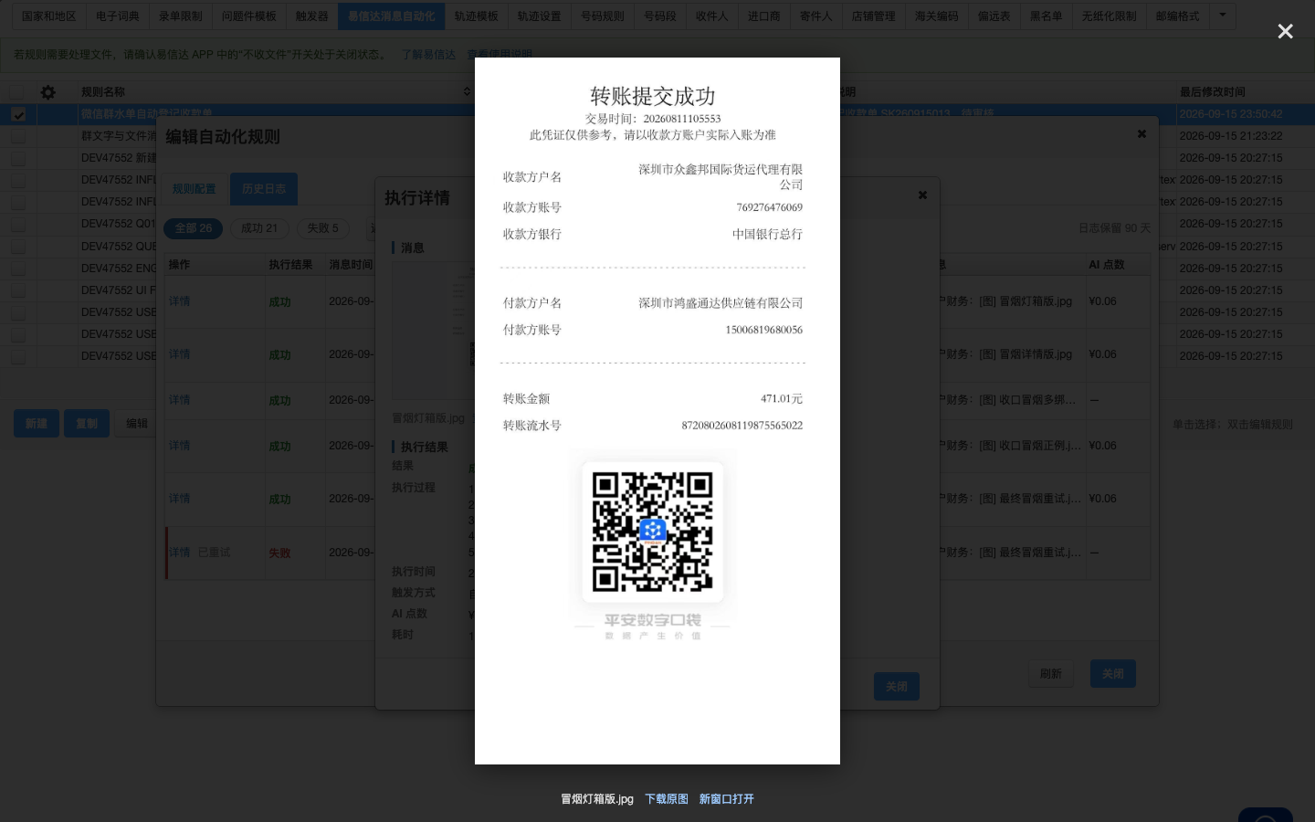Open 详情 for the 收口冒烟正例 log row

(x=179, y=446)
